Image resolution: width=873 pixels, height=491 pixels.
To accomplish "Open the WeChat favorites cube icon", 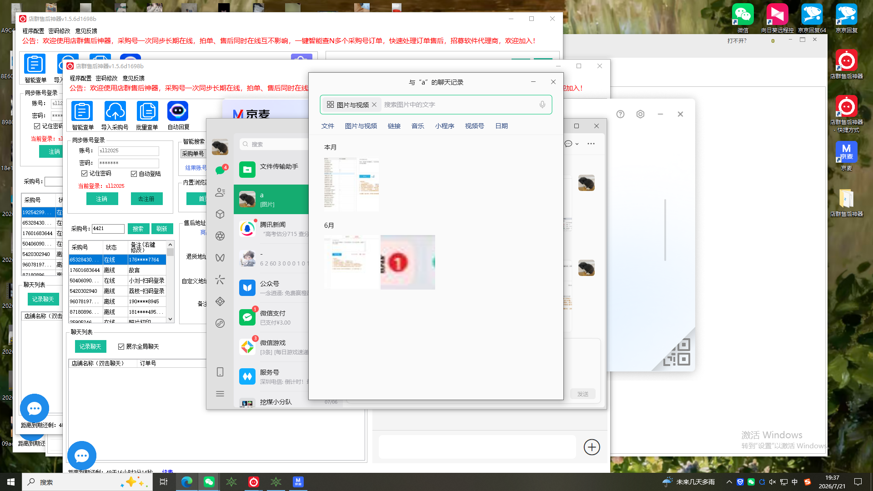I will (220, 214).
